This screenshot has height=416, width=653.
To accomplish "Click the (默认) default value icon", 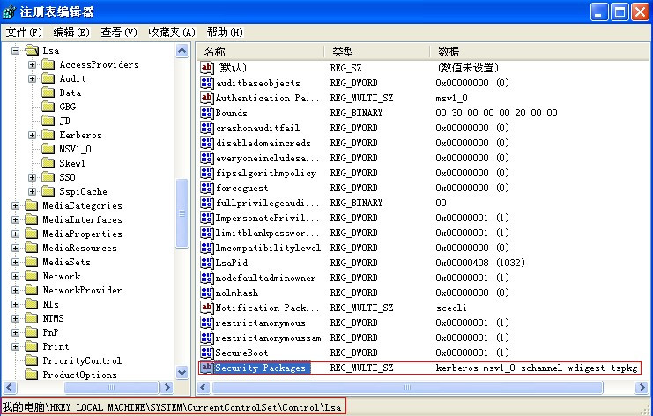I will [x=207, y=68].
